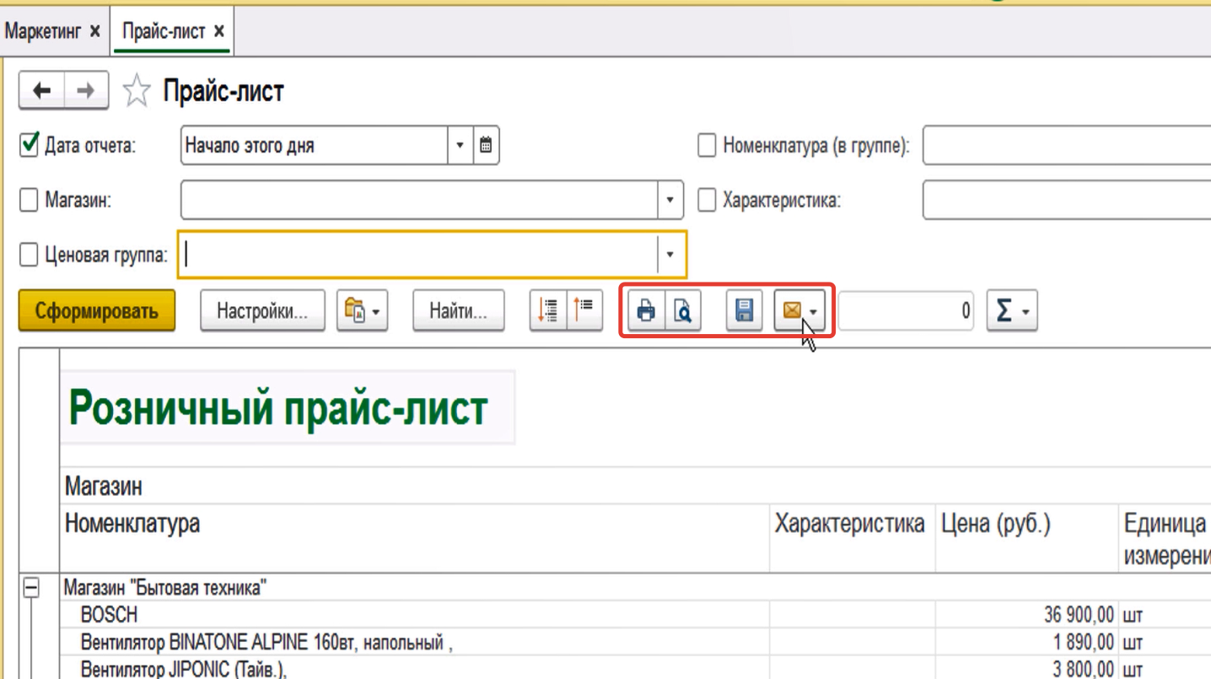The height and width of the screenshot is (679, 1211).
Task: Collapse the Магазин "Бытовая техника" group
Action: tap(31, 589)
